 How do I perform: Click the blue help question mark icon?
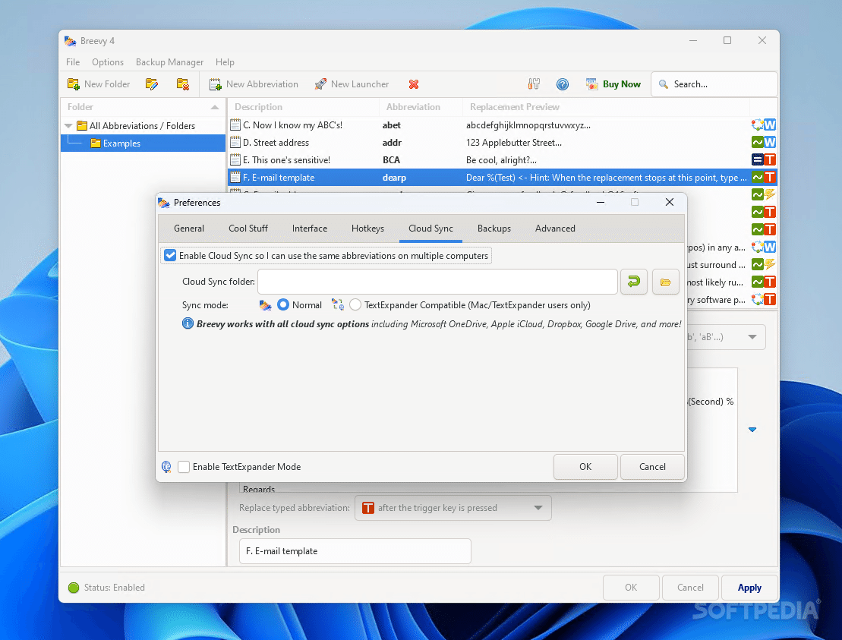click(563, 84)
